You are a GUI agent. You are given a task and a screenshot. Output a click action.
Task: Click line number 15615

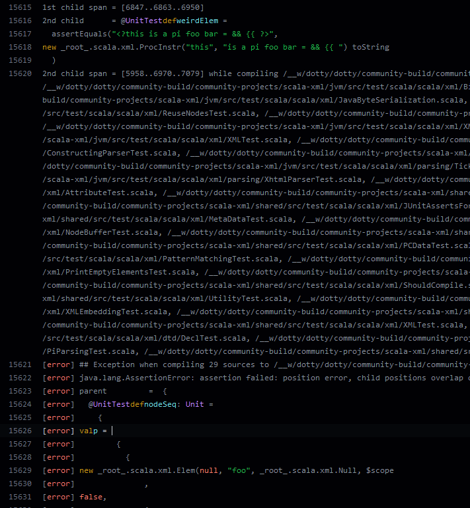pyautogui.click(x=20, y=7)
